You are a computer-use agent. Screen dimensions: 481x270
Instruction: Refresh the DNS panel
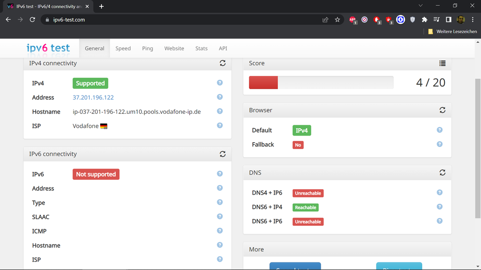[x=442, y=172]
